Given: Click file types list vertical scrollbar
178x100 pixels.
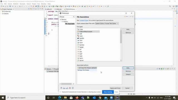Looking at the screenshot, I should pos(121,36).
